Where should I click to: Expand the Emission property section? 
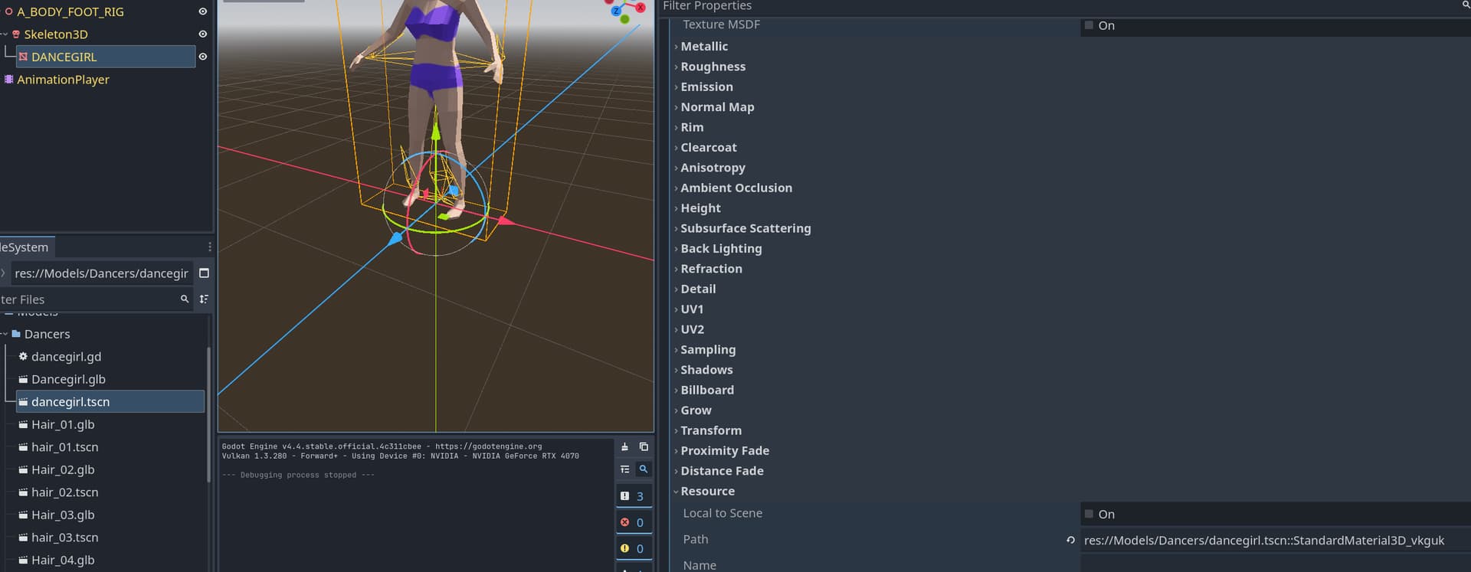pos(706,87)
